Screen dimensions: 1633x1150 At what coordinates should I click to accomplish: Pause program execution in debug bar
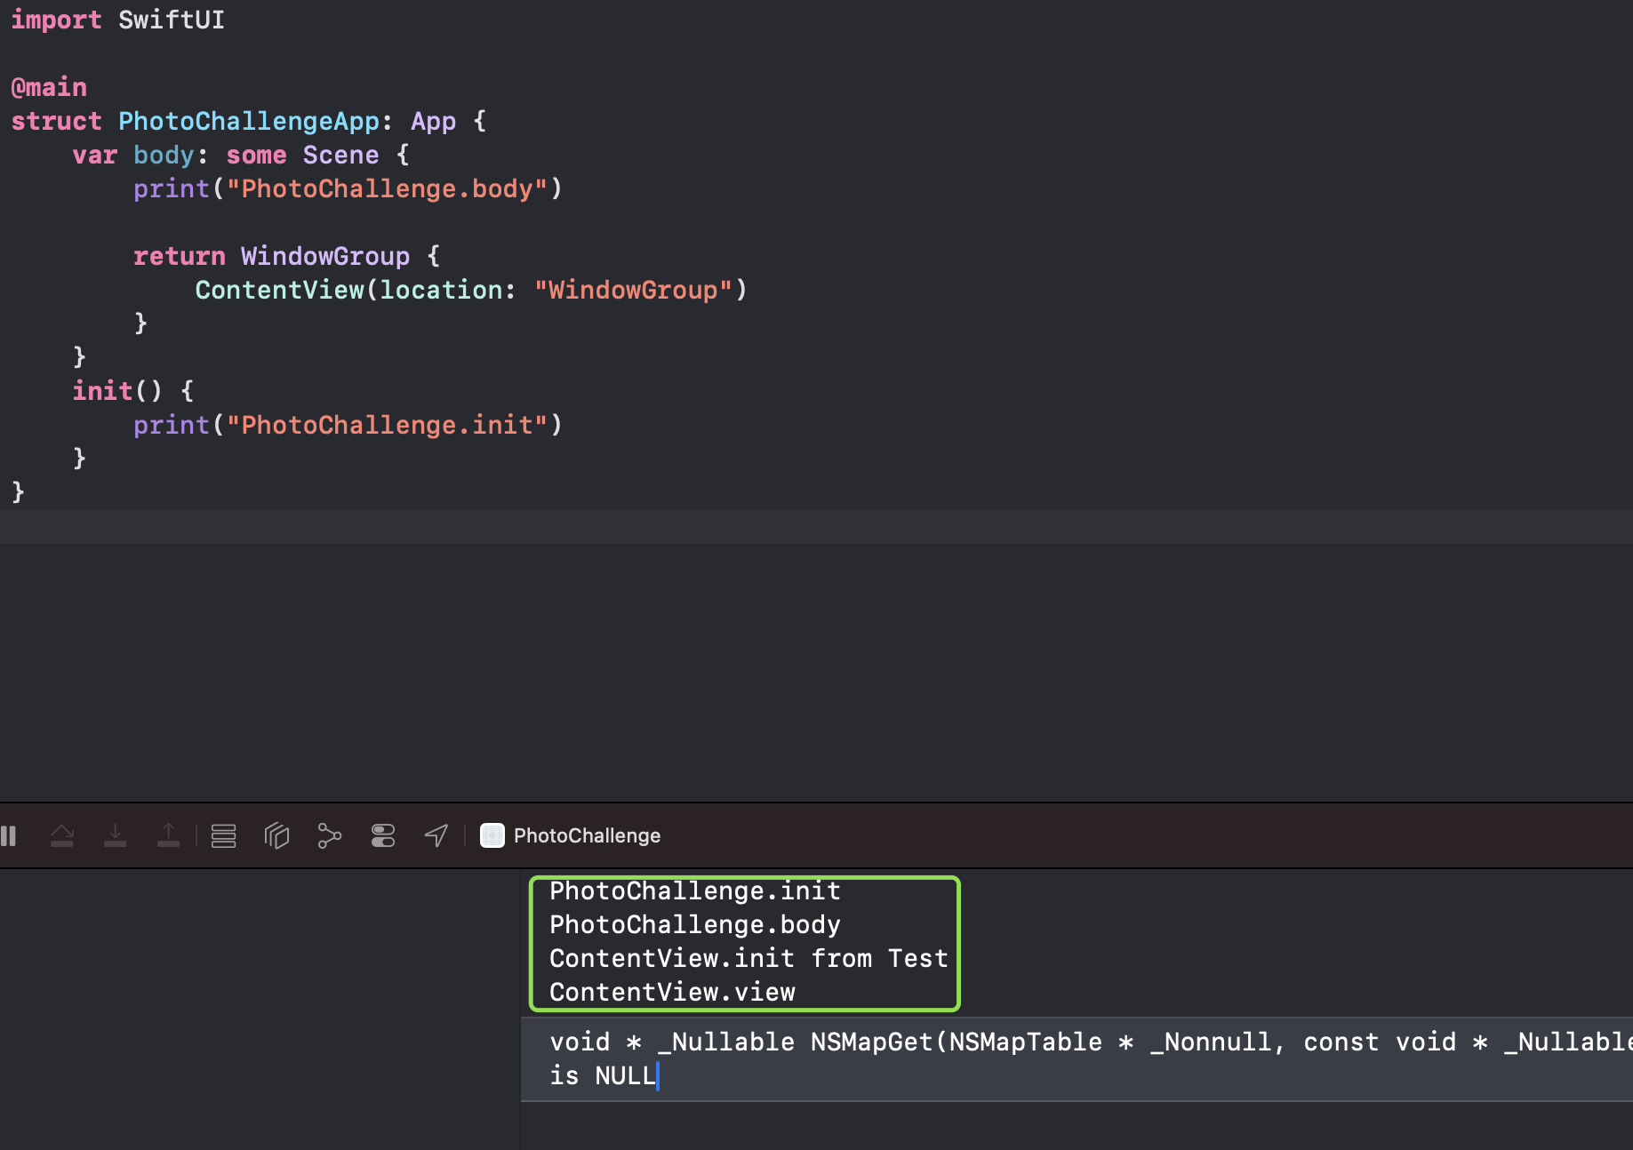(x=9, y=835)
